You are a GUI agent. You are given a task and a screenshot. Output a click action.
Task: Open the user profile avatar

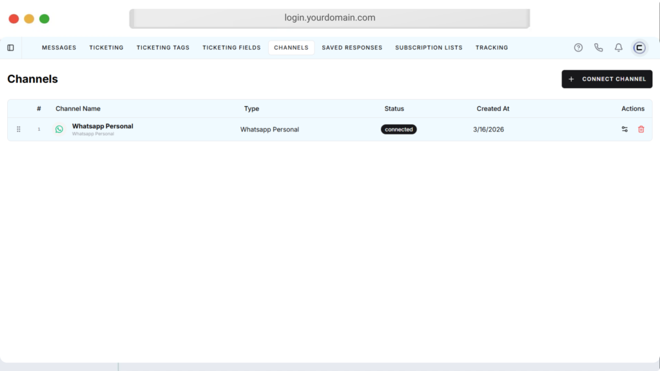click(x=639, y=48)
